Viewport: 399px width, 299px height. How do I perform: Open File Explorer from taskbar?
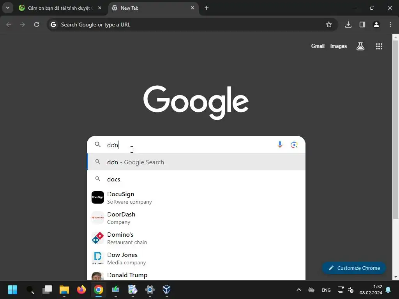coord(64,290)
